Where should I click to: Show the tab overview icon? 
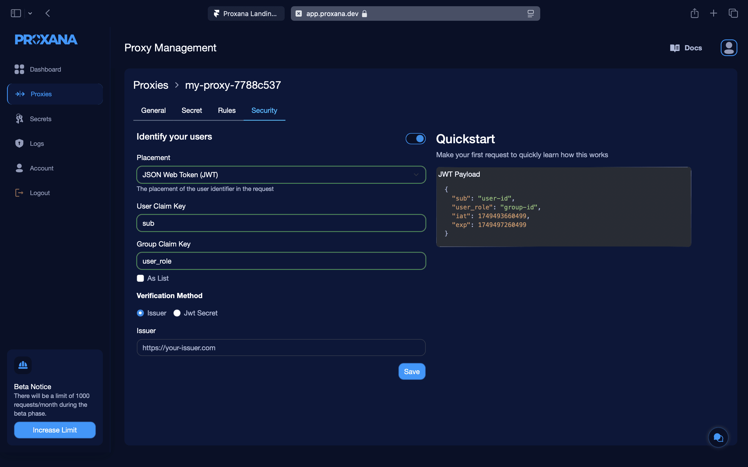(733, 13)
